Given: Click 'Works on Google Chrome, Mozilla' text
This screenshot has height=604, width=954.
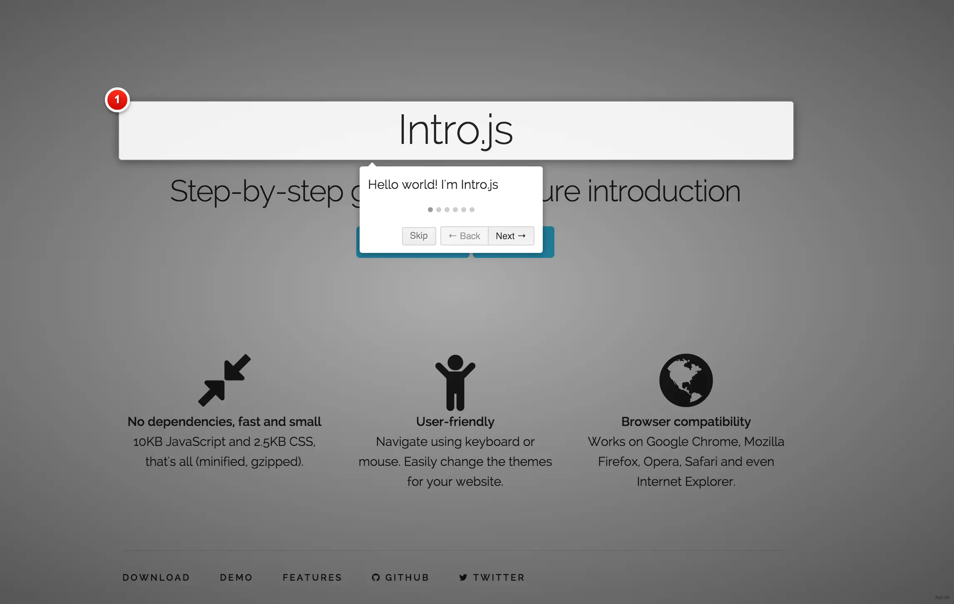Looking at the screenshot, I should pyautogui.click(x=686, y=441).
